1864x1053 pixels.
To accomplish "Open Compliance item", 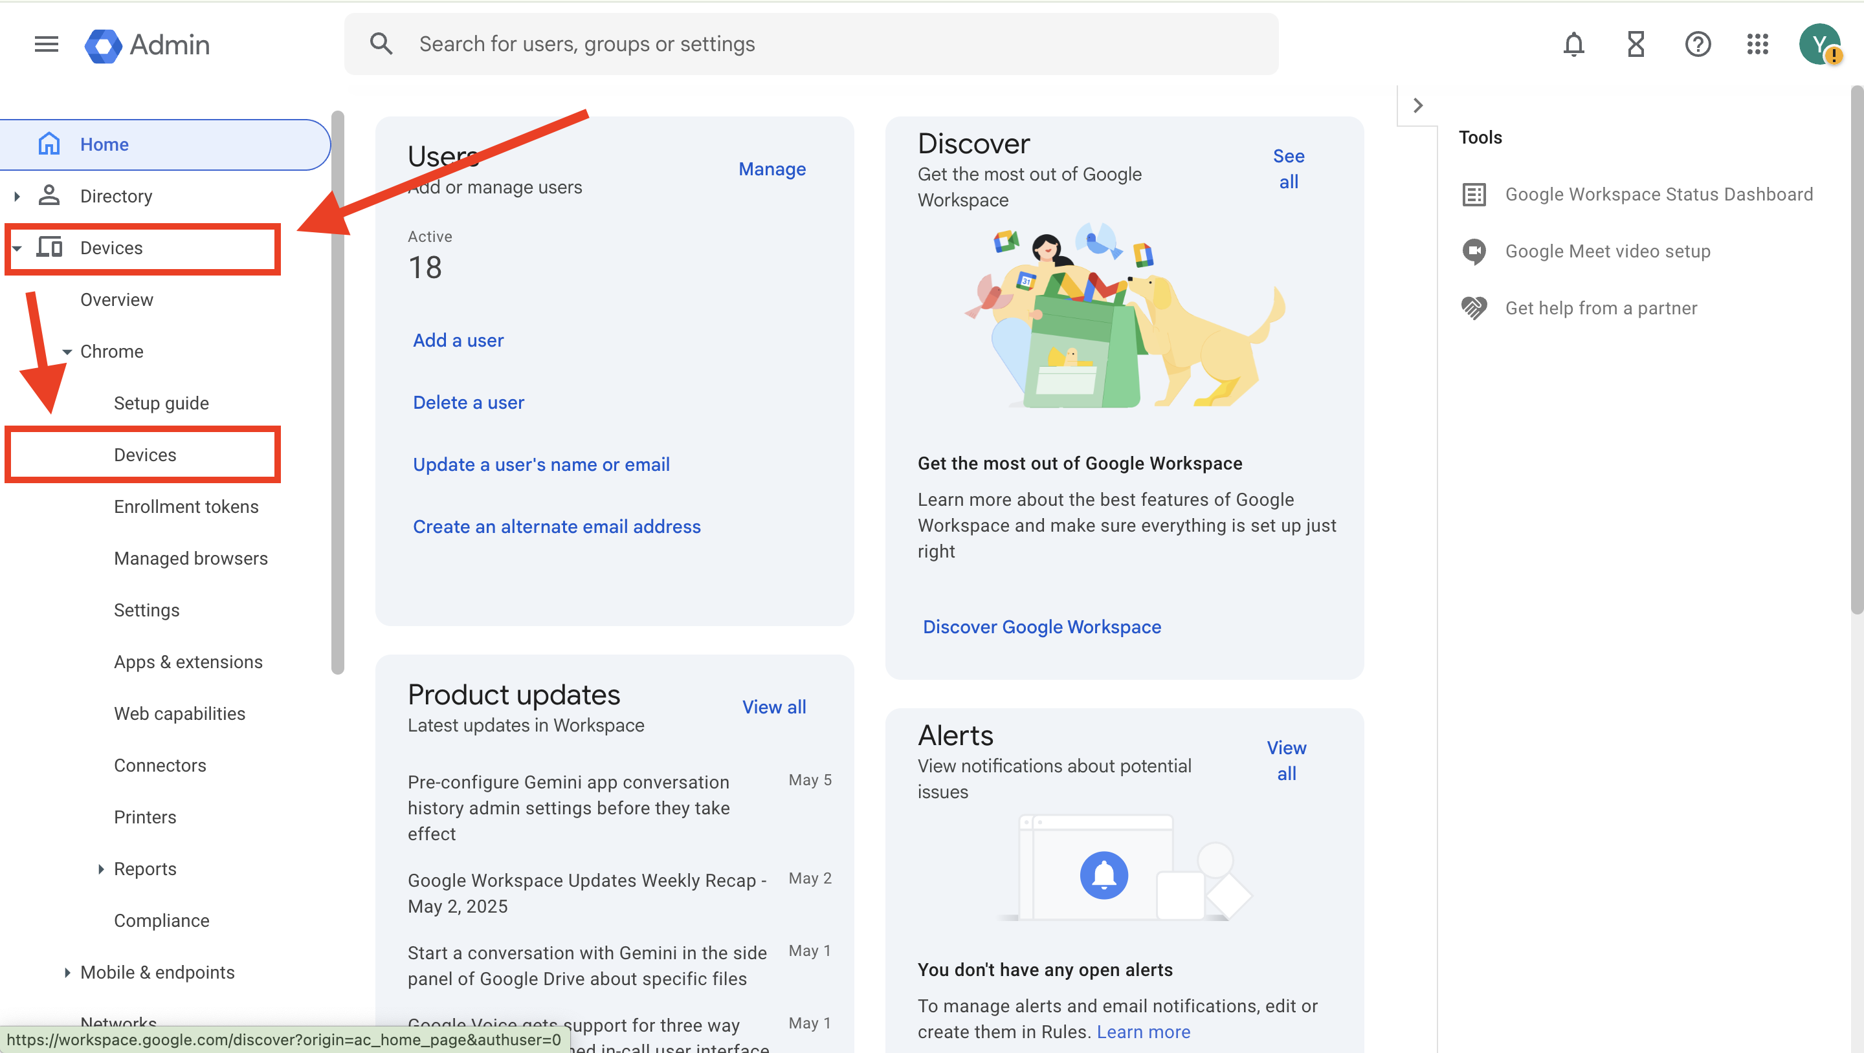I will tap(161, 920).
